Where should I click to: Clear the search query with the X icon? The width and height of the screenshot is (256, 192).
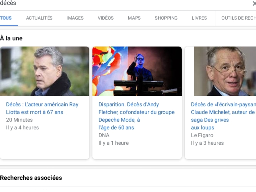coord(254,3)
